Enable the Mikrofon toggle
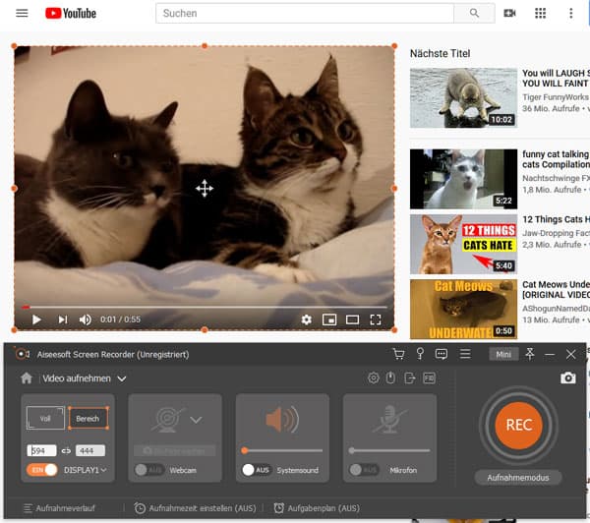This screenshot has width=590, height=523. click(363, 470)
